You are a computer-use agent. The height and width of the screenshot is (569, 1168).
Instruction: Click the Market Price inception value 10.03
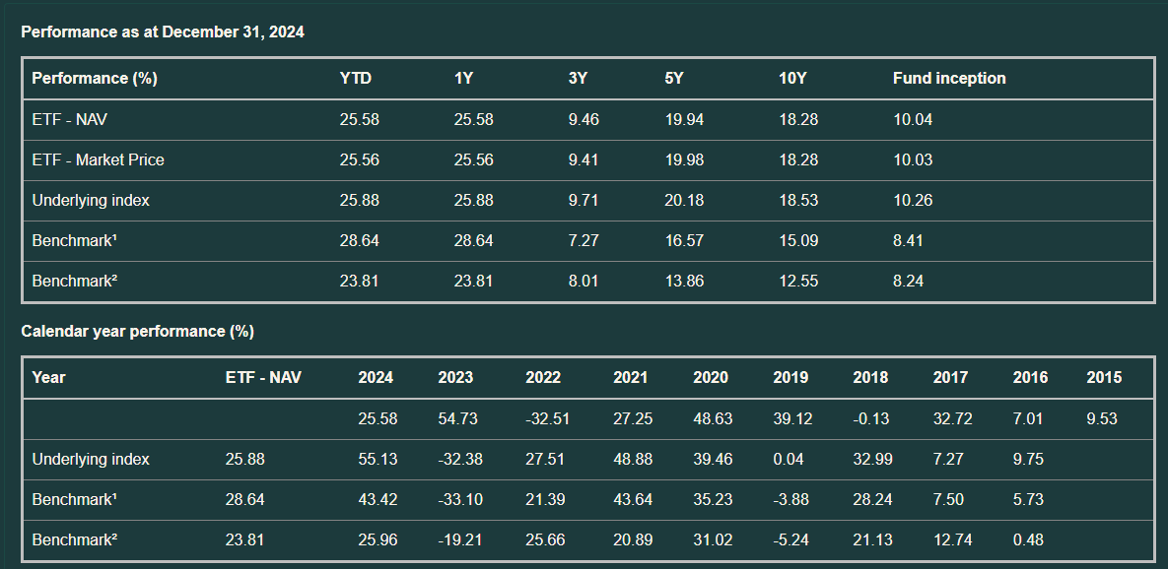[x=913, y=159]
